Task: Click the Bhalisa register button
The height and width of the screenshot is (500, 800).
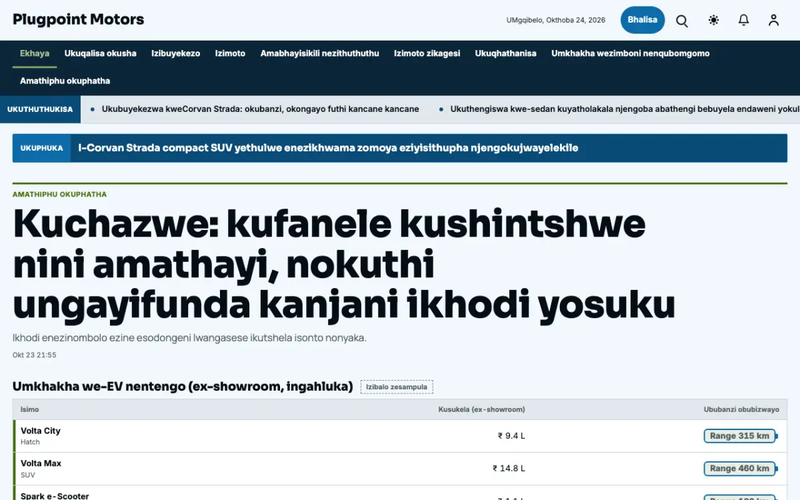Action: coord(643,20)
